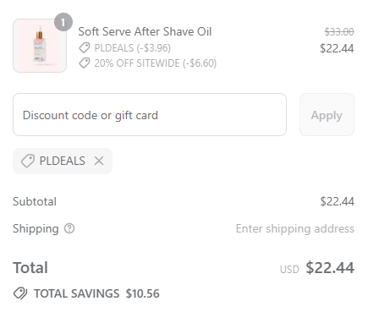Click the quantity badge on the product image
The height and width of the screenshot is (312, 368).
63,22
